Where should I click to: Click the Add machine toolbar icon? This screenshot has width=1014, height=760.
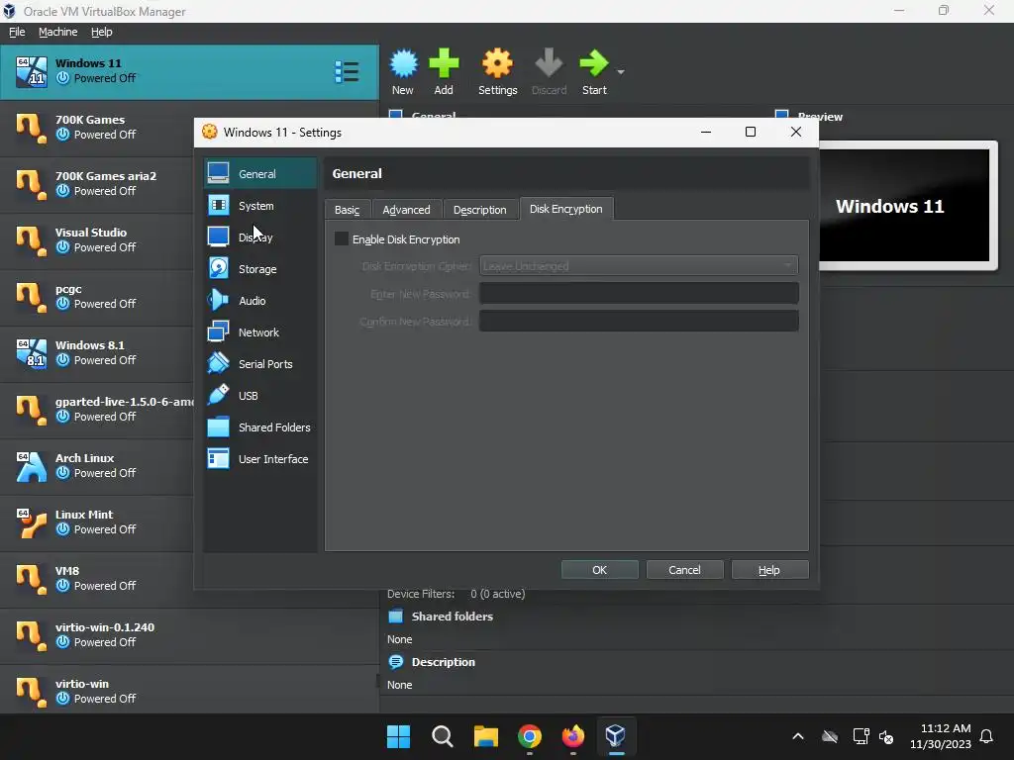(444, 63)
